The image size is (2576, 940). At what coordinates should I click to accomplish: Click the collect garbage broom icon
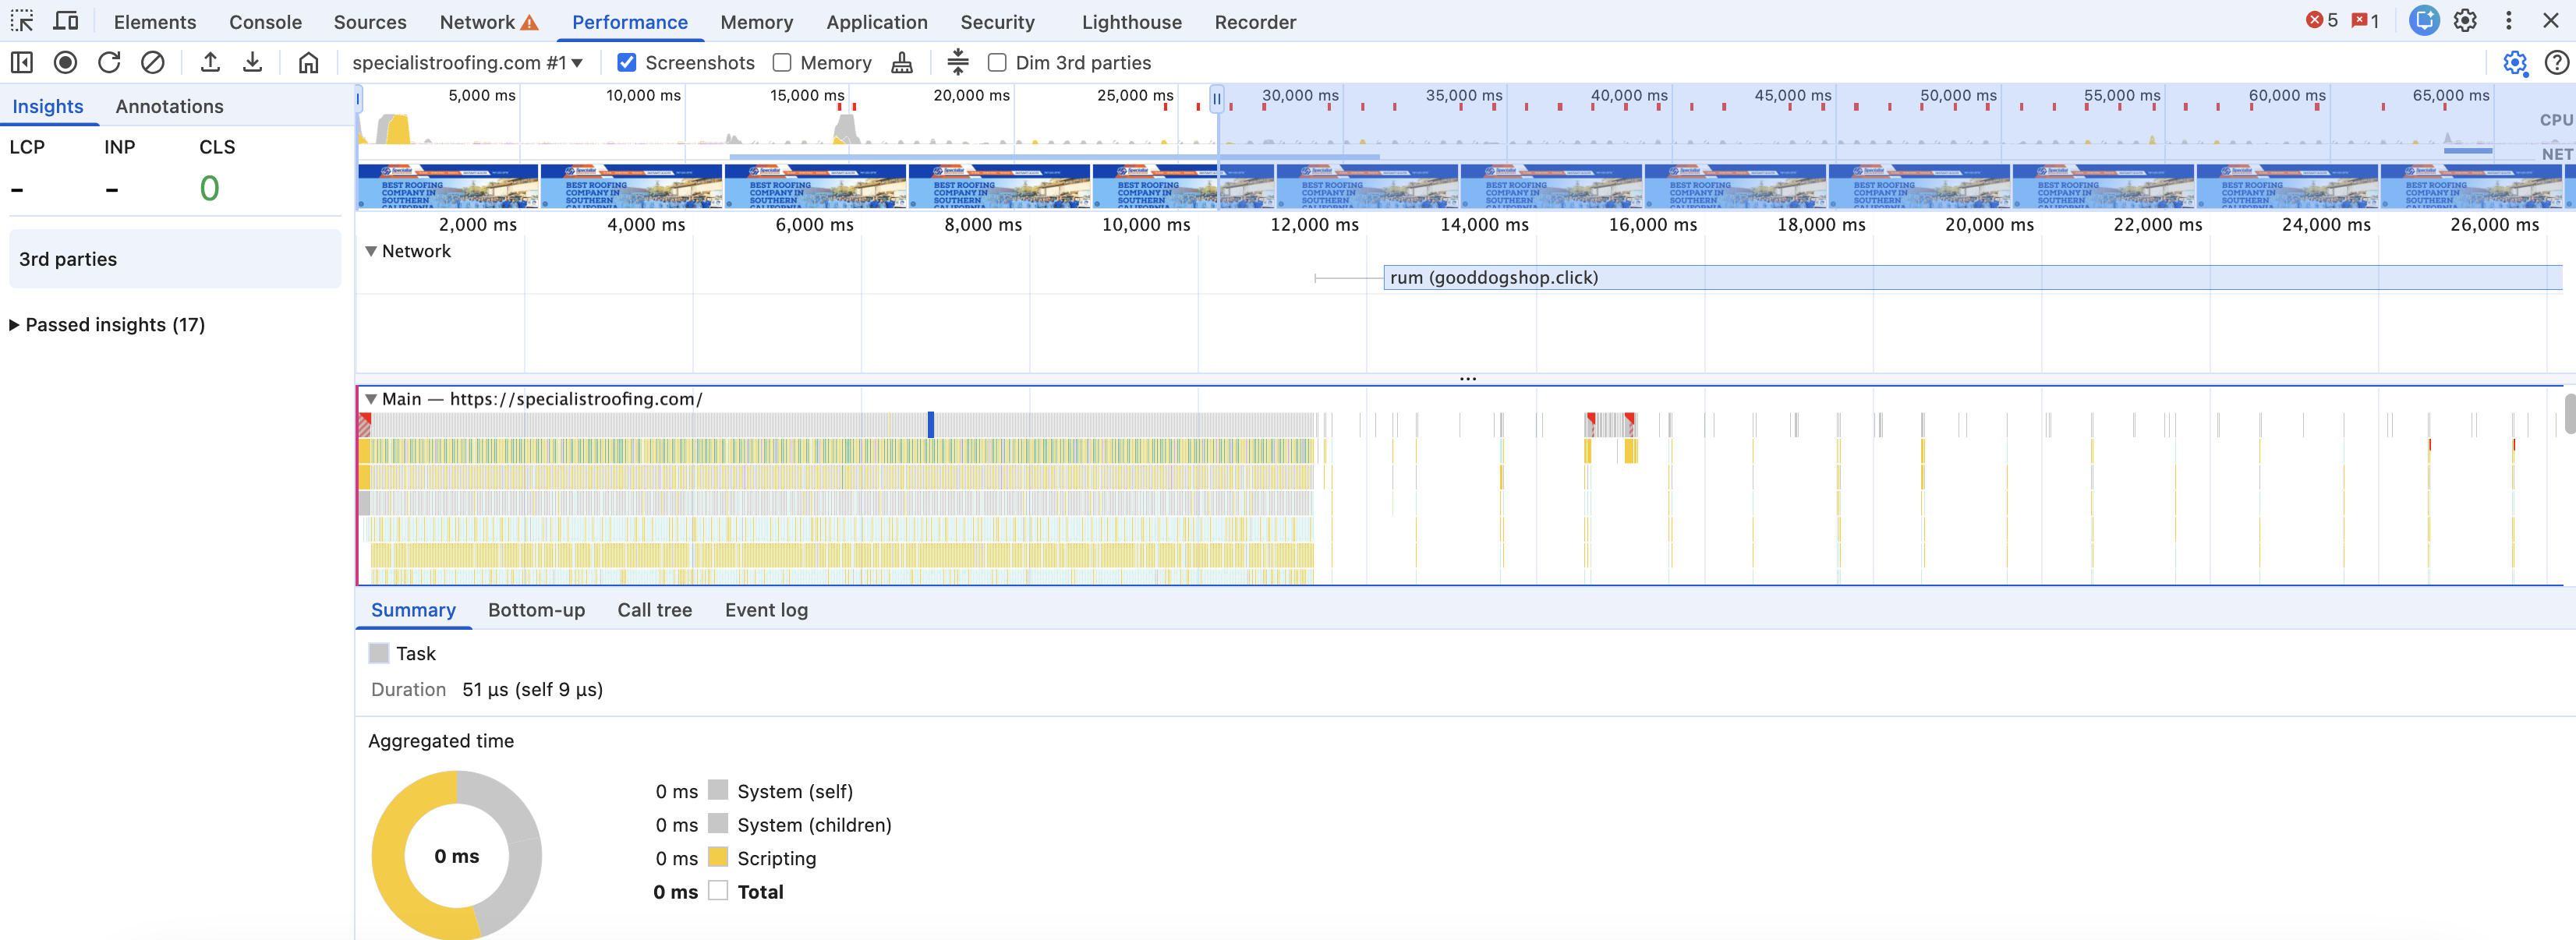[902, 63]
